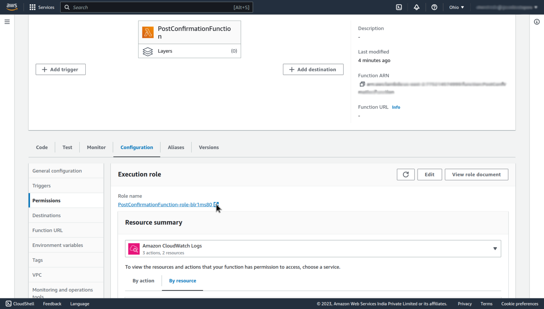Open the Ohio region selector
This screenshot has height=309, width=544.
pyautogui.click(x=456, y=7)
